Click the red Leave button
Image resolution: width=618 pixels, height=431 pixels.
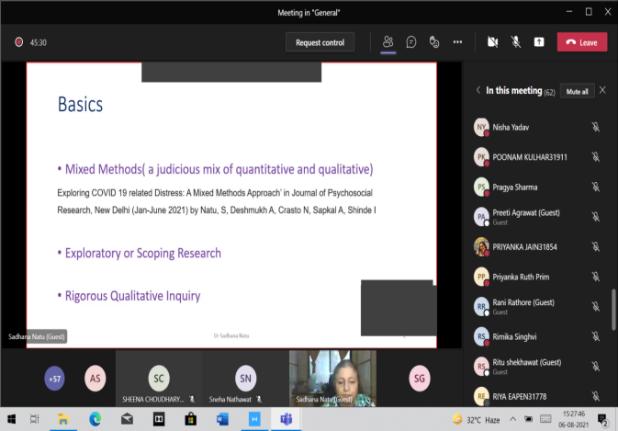pyautogui.click(x=581, y=42)
